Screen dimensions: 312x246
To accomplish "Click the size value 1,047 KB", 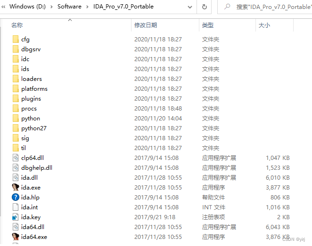I will click(x=278, y=158).
